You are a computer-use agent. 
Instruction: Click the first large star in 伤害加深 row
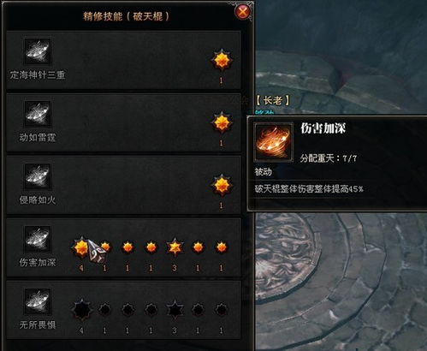pos(81,247)
